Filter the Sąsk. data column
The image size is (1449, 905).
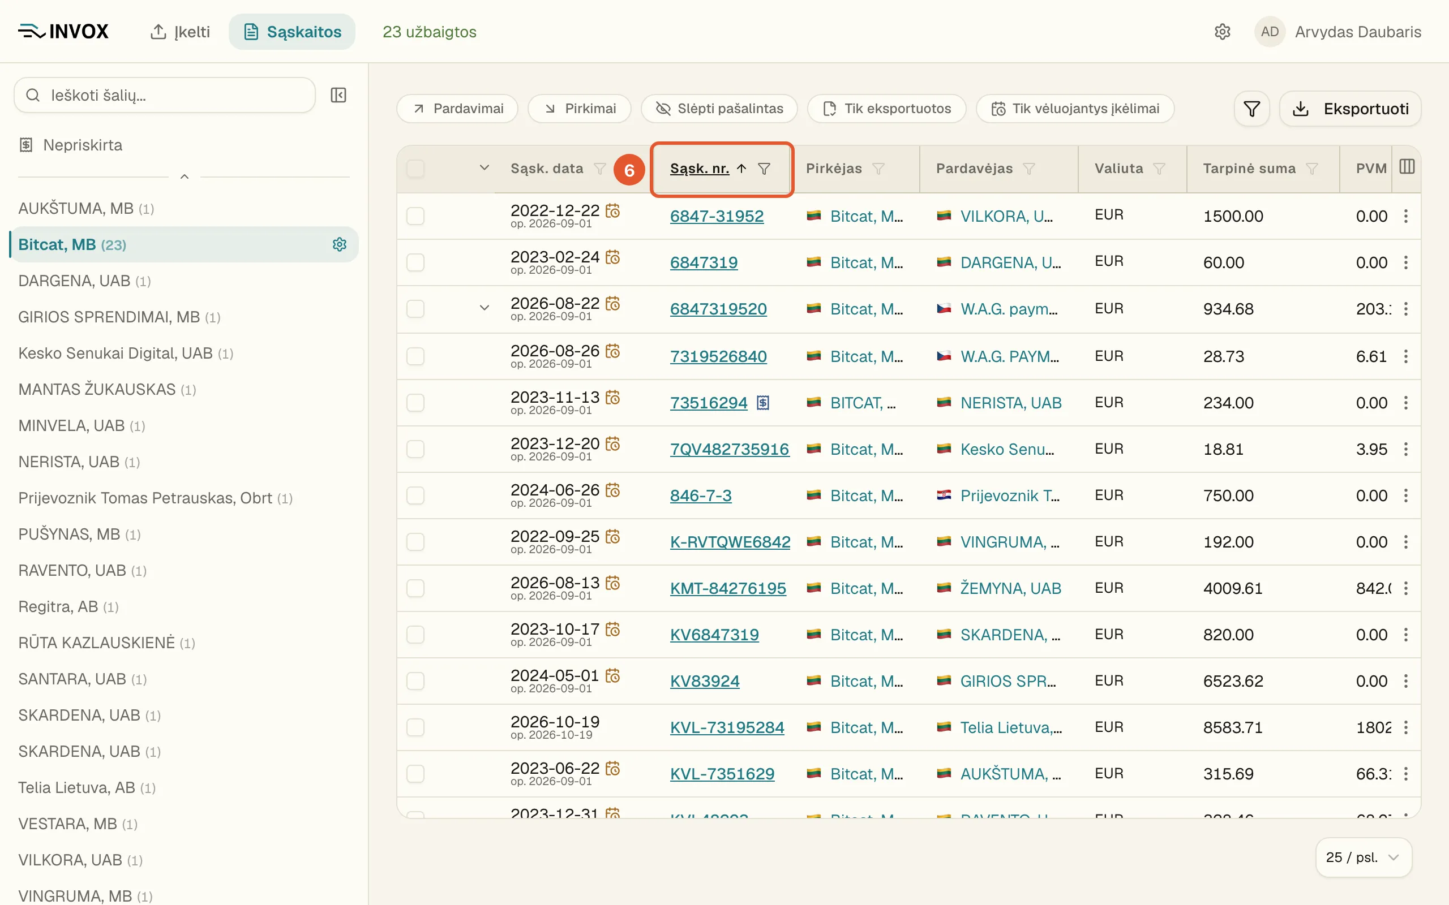[x=599, y=169]
